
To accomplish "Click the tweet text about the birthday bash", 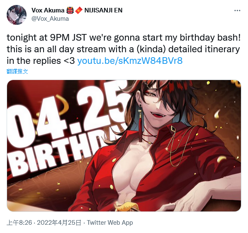I will click(x=124, y=49).
